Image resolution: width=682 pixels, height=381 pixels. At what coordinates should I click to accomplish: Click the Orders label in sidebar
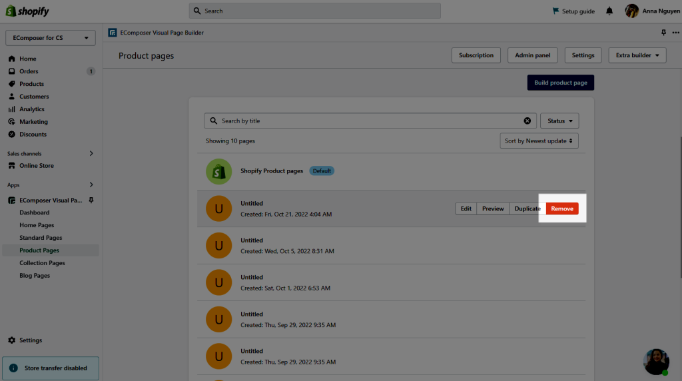(x=29, y=71)
